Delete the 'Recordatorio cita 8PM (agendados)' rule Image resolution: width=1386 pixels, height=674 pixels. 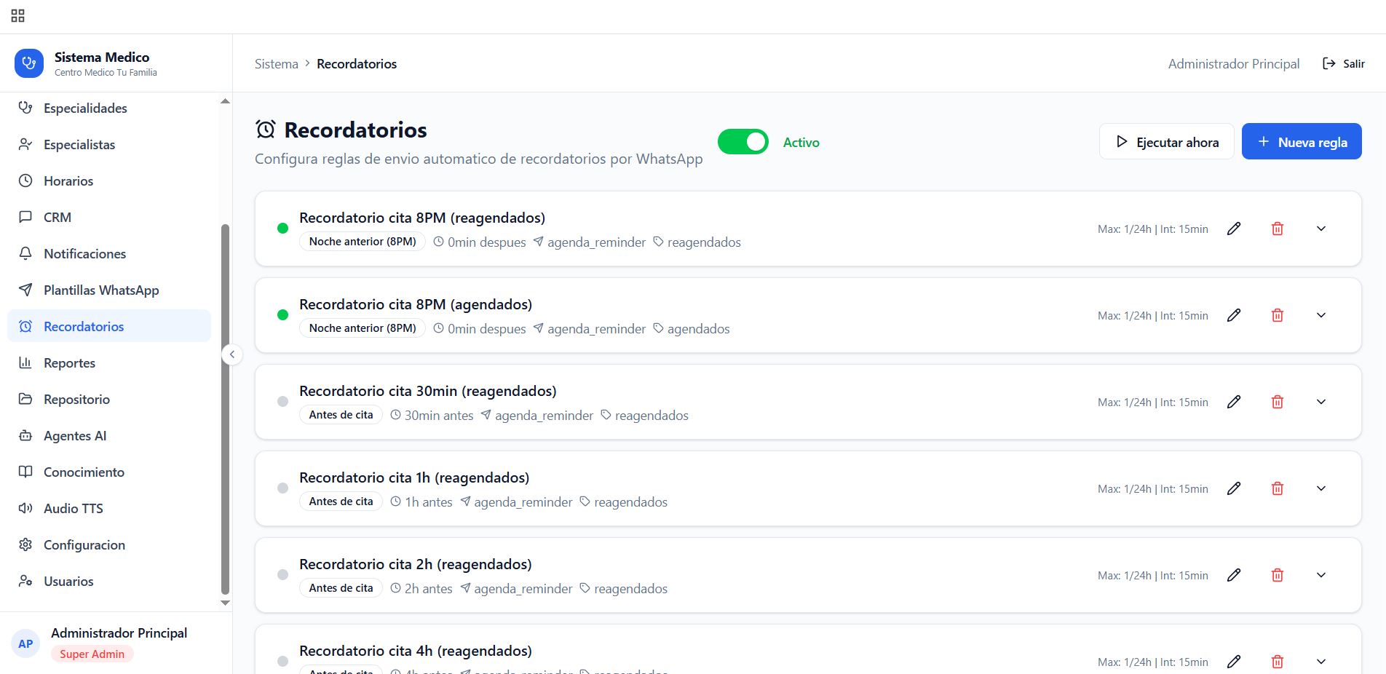tap(1278, 315)
